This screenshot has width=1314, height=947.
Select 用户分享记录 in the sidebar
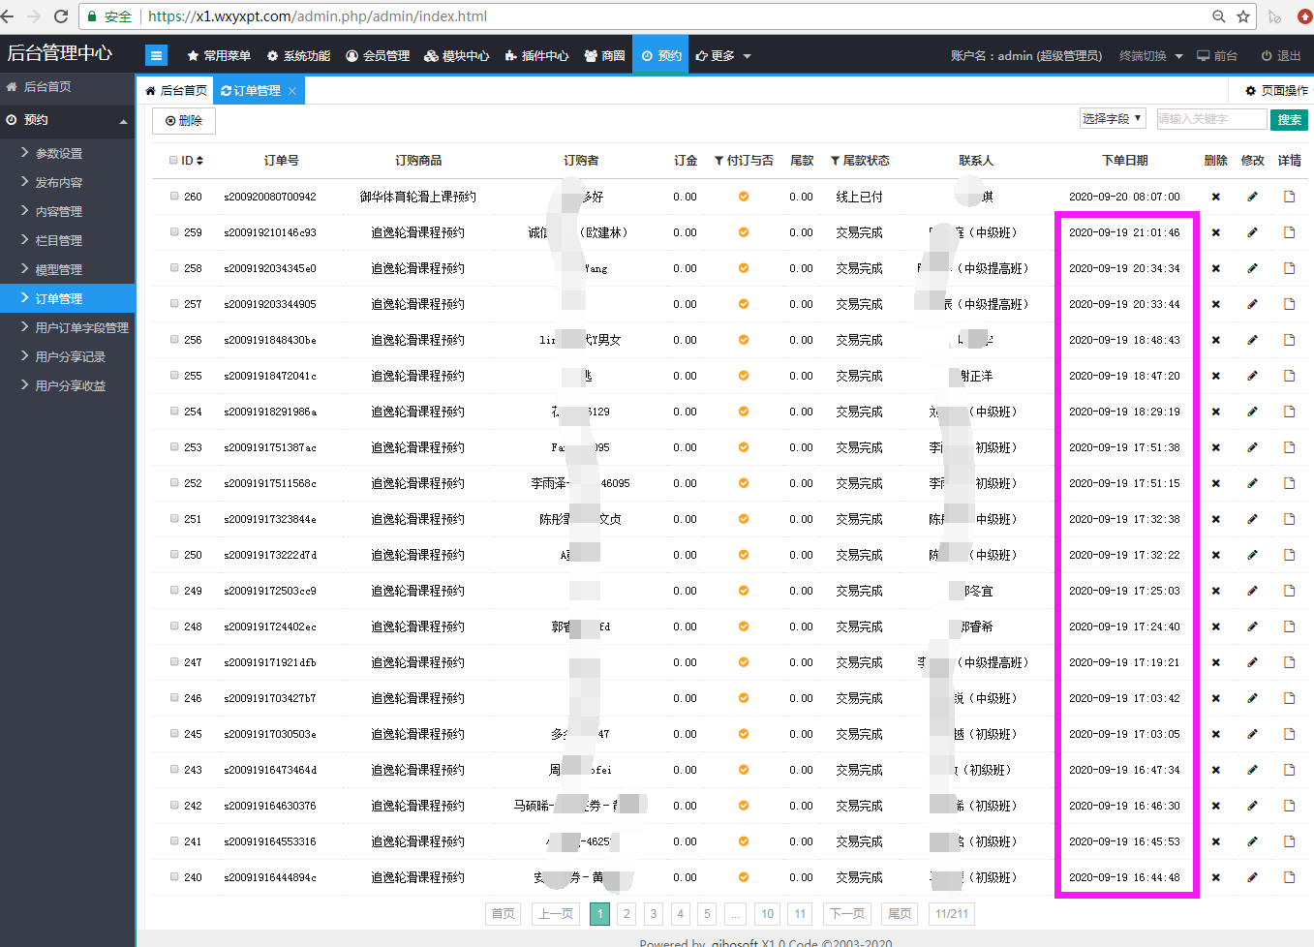pos(70,356)
